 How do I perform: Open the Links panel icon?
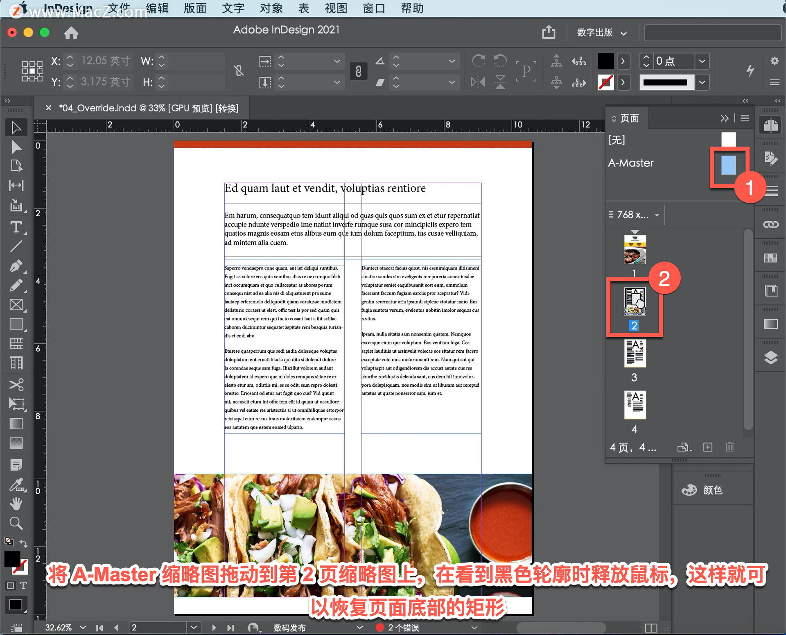point(770,225)
